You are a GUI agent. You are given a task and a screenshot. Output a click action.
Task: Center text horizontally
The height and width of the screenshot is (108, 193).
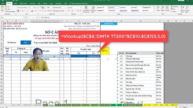click(x=43, y=11)
